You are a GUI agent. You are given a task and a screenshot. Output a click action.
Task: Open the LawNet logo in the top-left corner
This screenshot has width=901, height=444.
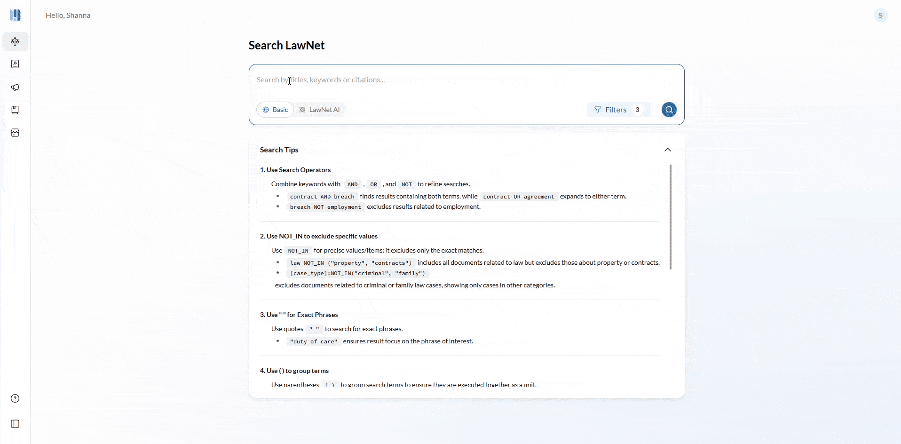point(15,15)
